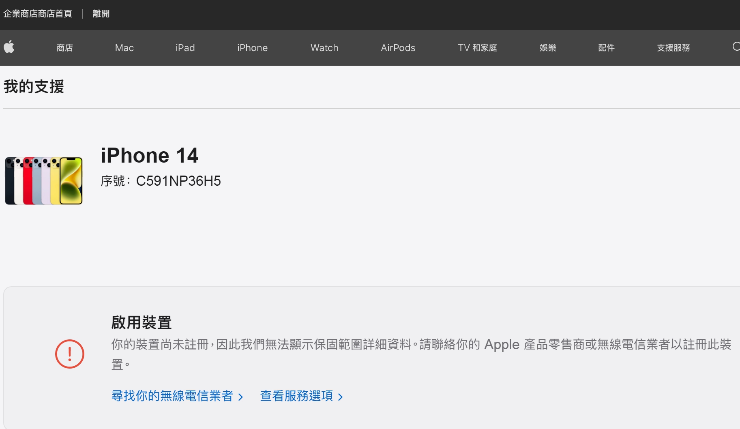The height and width of the screenshot is (429, 740).
Task: Open the TV 和家庭 menu item
Action: [478, 48]
